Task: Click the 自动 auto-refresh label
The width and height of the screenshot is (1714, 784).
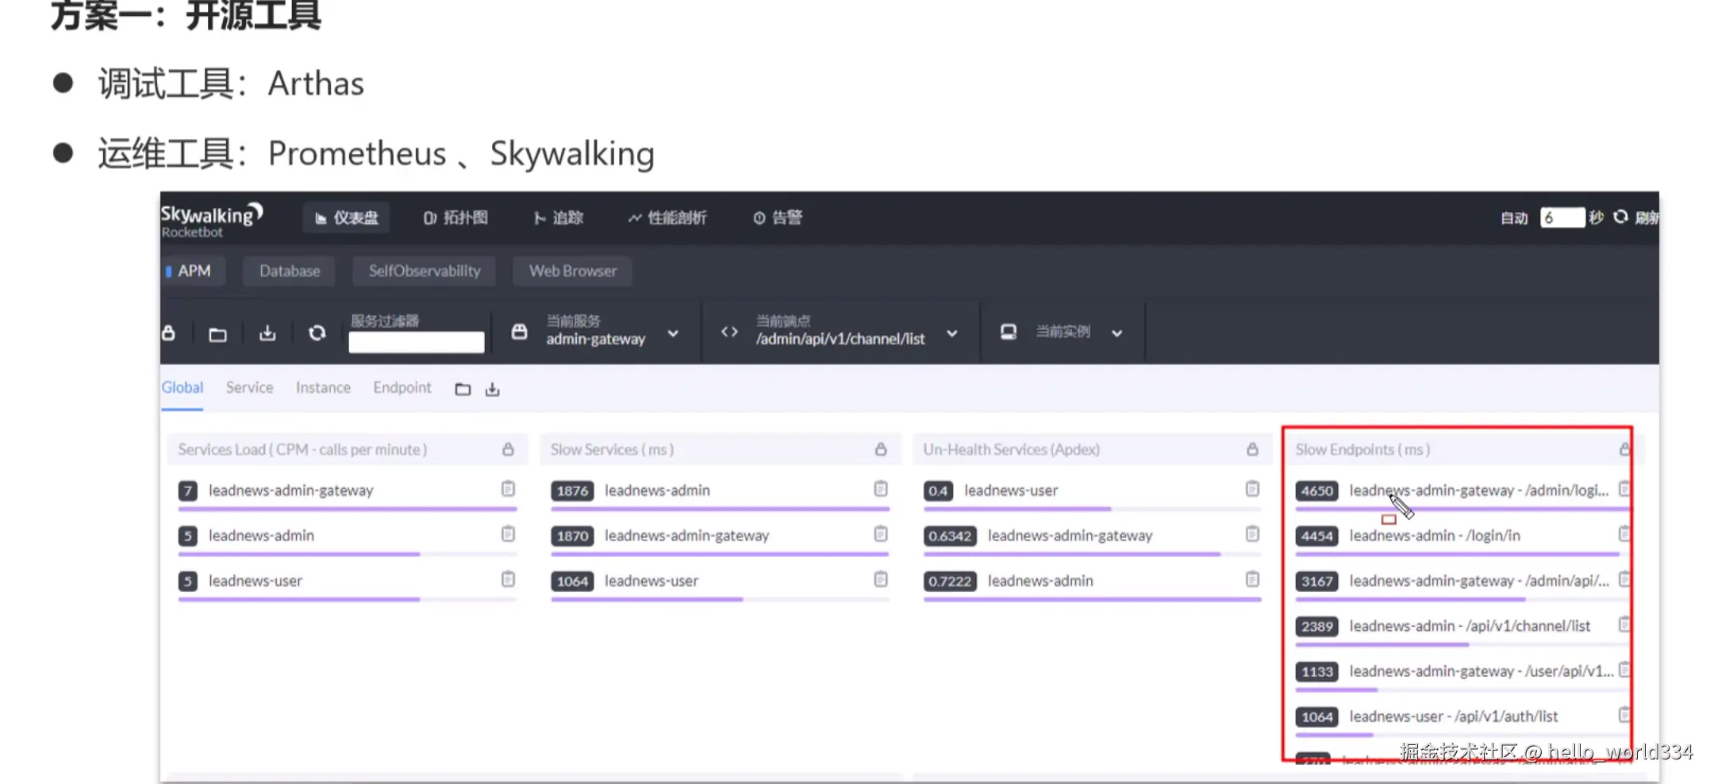Action: 1514,218
